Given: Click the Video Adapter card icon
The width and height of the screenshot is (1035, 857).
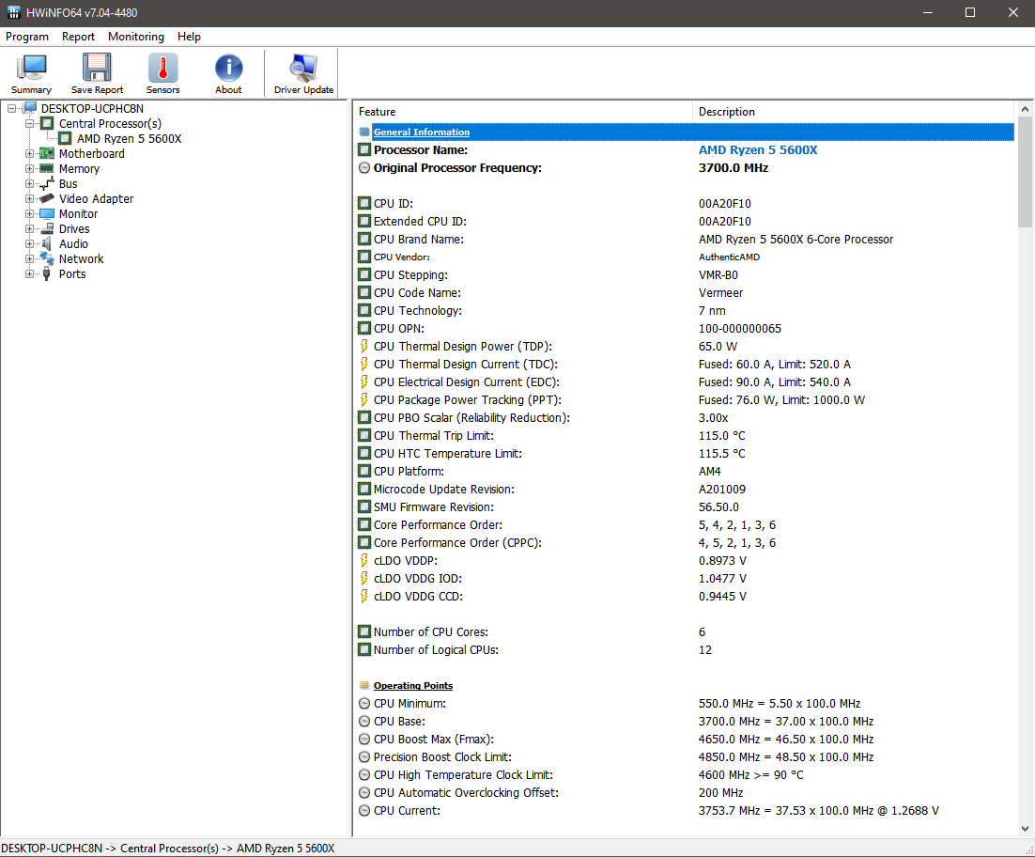Looking at the screenshot, I should pos(47,198).
